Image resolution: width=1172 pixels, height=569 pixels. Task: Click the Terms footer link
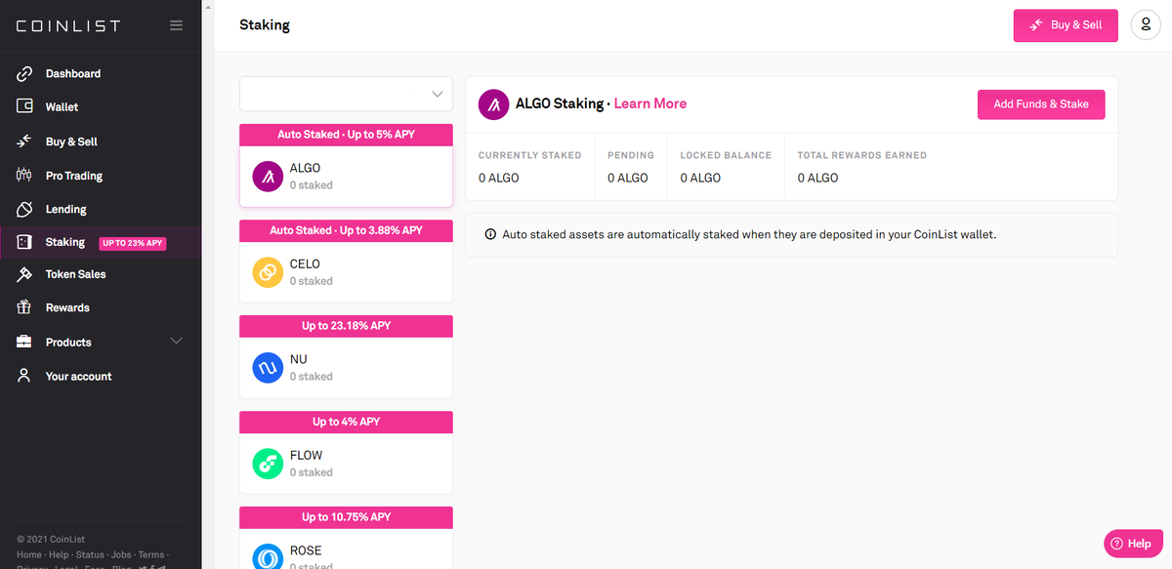(151, 554)
